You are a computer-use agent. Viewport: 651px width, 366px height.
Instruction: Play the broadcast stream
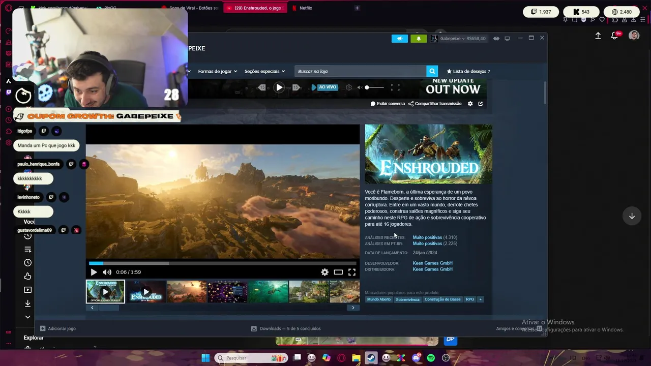point(279,87)
